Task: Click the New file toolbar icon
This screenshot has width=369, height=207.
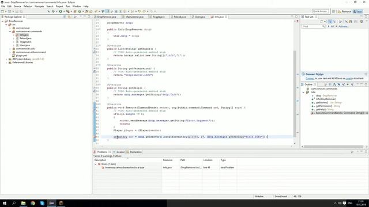Action: (x=2, y=11)
